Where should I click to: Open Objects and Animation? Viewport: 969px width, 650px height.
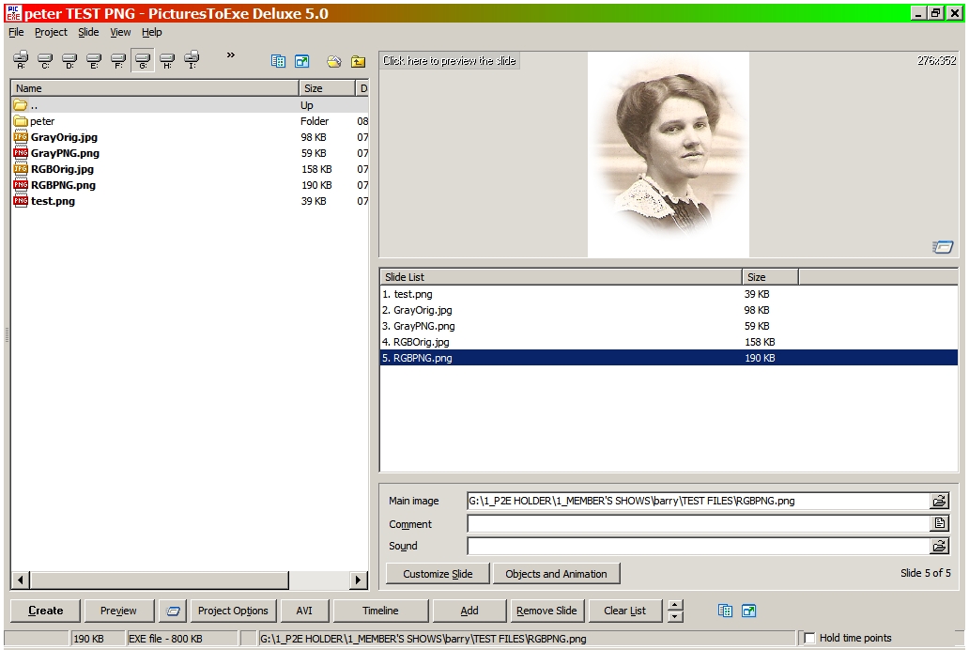[556, 574]
